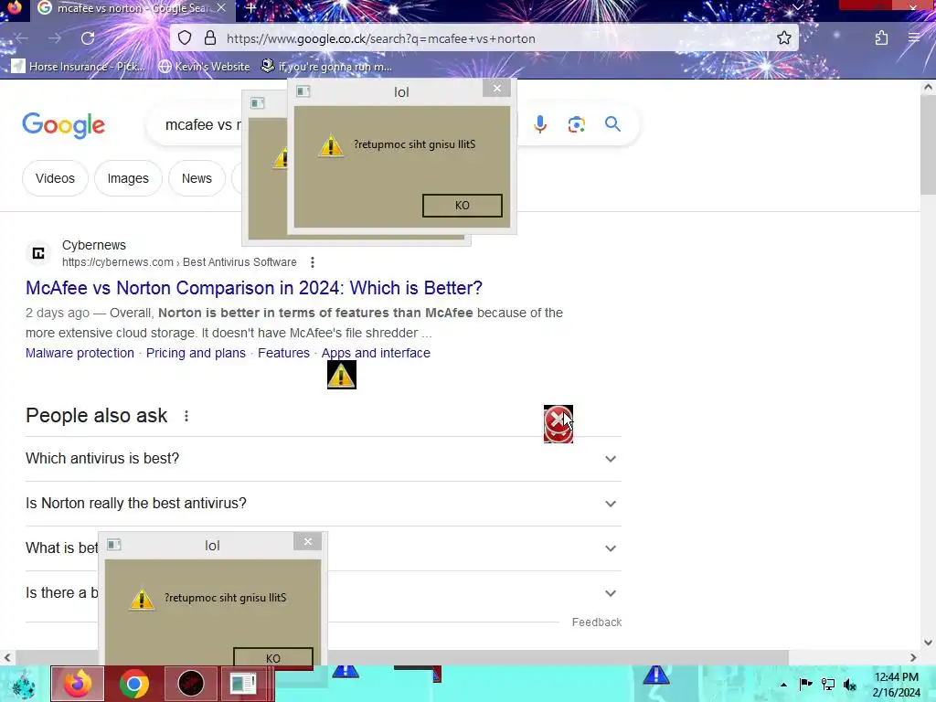Bookmark this page with the star icon
Image resolution: width=936 pixels, height=702 pixels.
(783, 38)
